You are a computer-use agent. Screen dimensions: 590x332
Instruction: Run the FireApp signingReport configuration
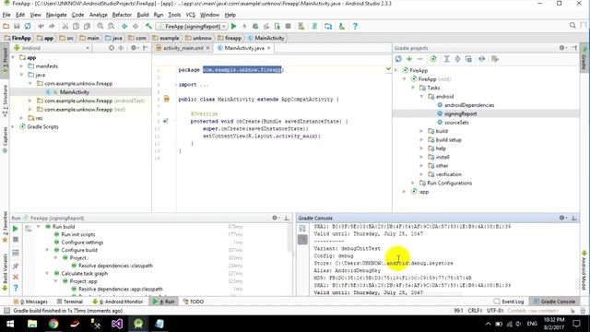click(x=233, y=27)
